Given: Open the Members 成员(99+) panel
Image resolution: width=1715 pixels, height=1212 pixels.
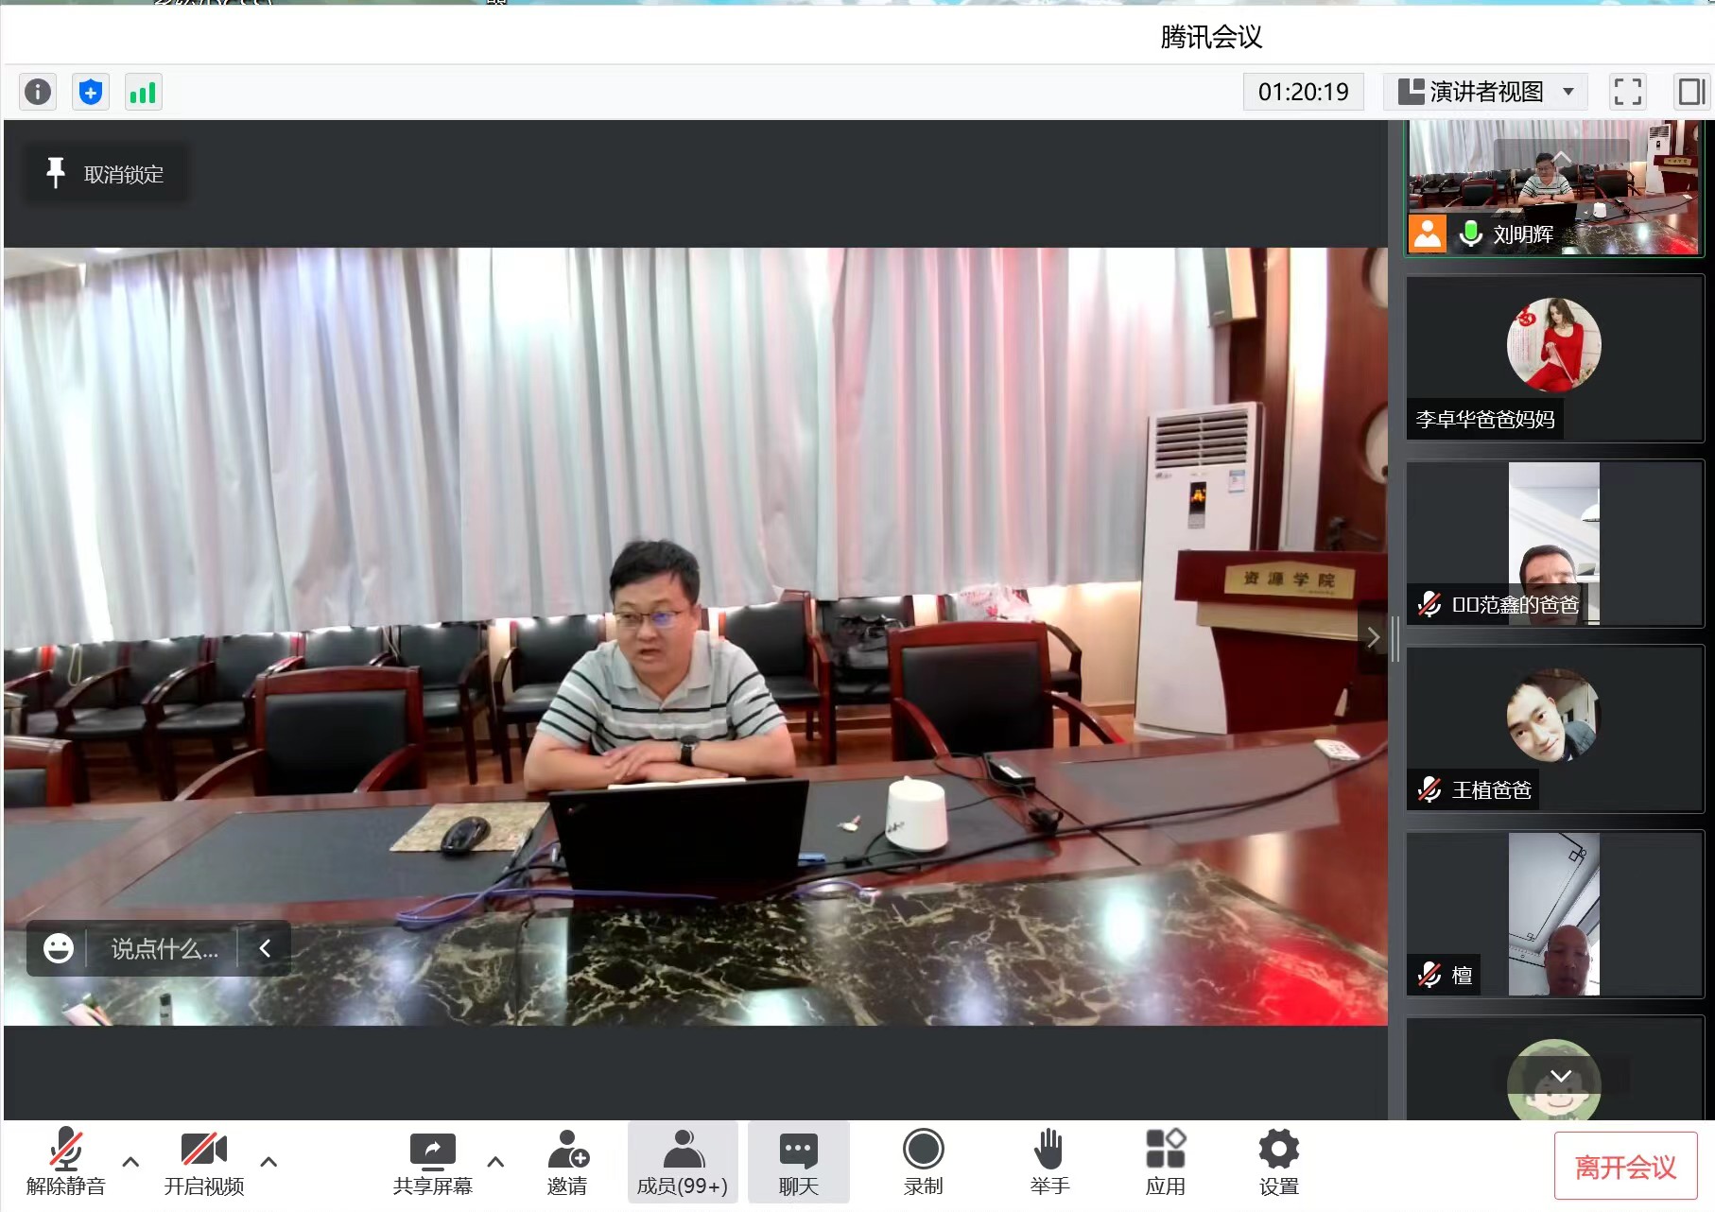Looking at the screenshot, I should [x=682, y=1162].
